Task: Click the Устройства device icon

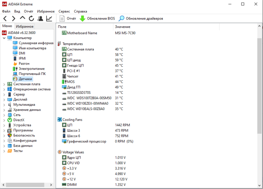Action: 10,125
